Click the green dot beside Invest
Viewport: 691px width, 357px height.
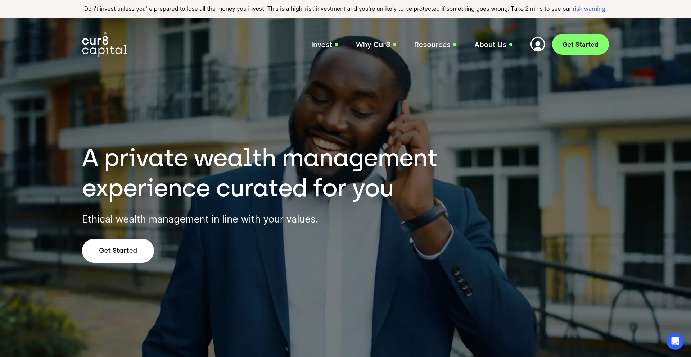tap(336, 45)
